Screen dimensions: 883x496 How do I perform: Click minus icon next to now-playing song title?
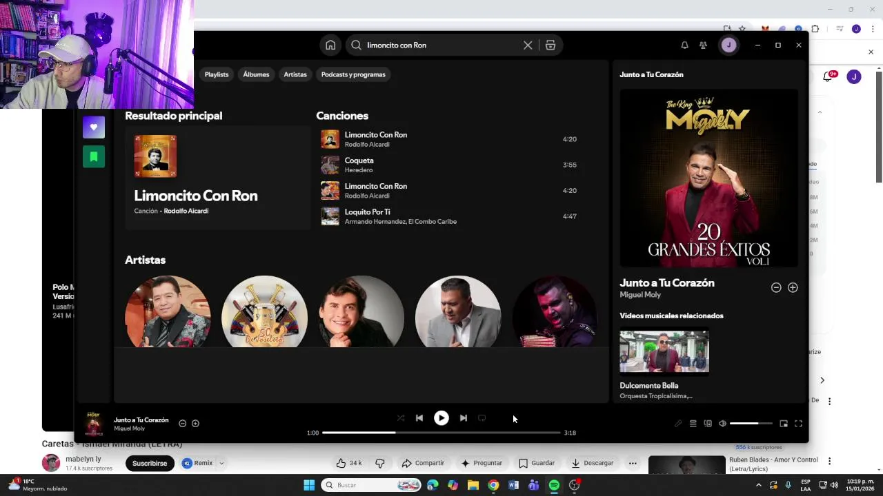[182, 424]
